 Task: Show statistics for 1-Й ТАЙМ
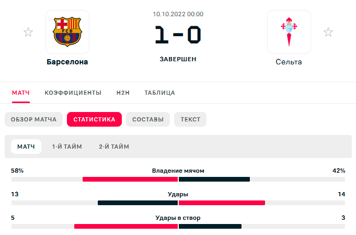click(x=67, y=147)
